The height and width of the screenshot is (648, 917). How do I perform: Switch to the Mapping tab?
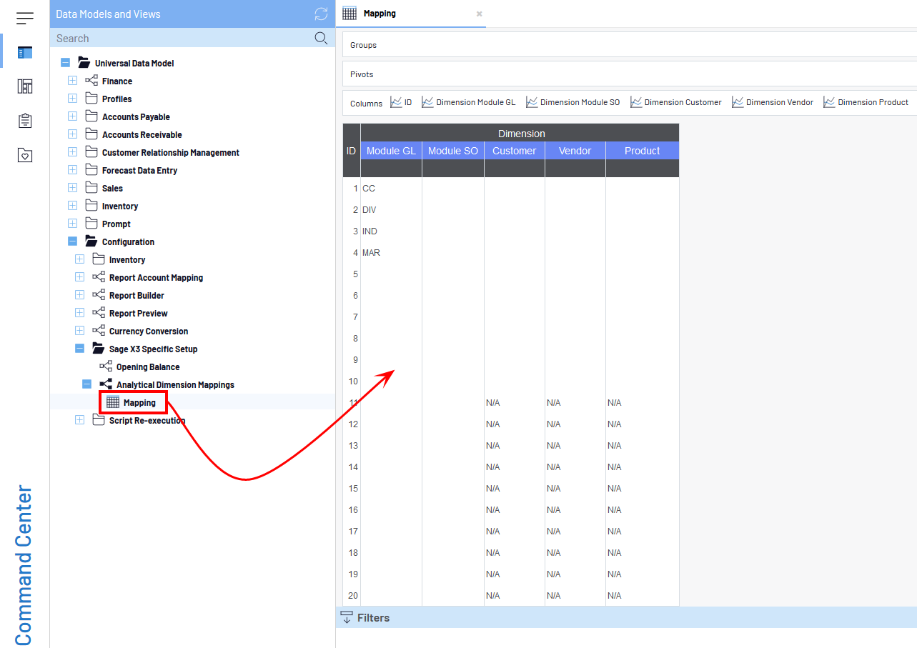pyautogui.click(x=379, y=14)
